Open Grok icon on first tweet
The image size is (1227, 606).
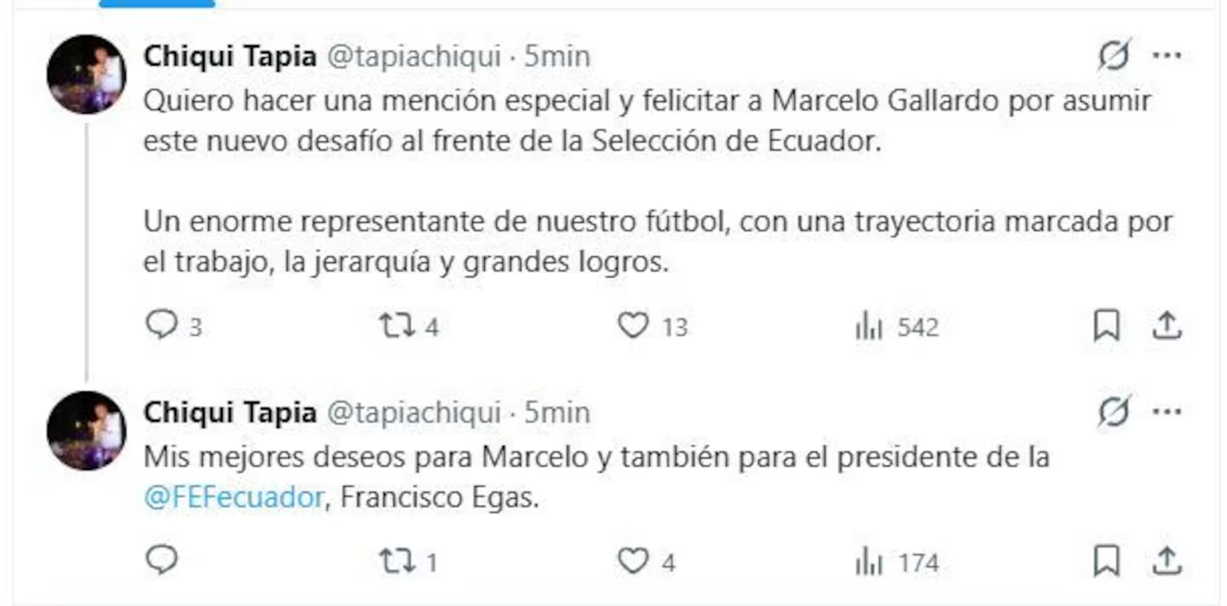click(1114, 56)
